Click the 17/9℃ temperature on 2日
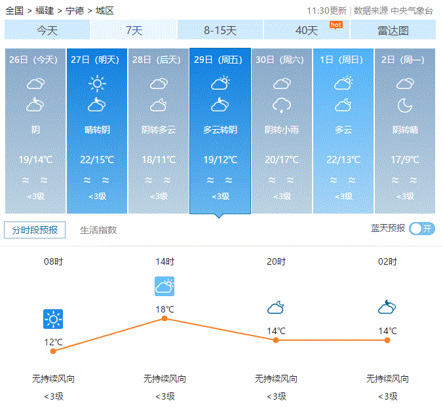Screen dimensions: 443x418 [x=405, y=160]
